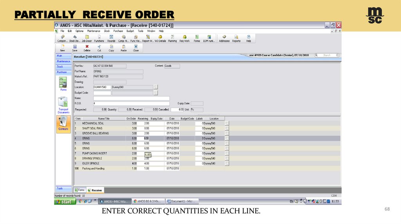Switch to AMOS BS 9.3 MA taskbar item
Image resolution: width=401 pixels, height=224 pixels.
[148, 201]
